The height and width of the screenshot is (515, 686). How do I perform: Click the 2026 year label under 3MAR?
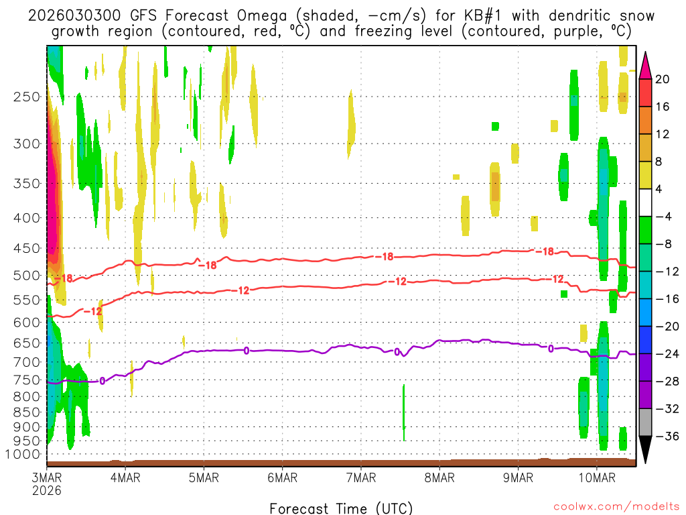[47, 490]
